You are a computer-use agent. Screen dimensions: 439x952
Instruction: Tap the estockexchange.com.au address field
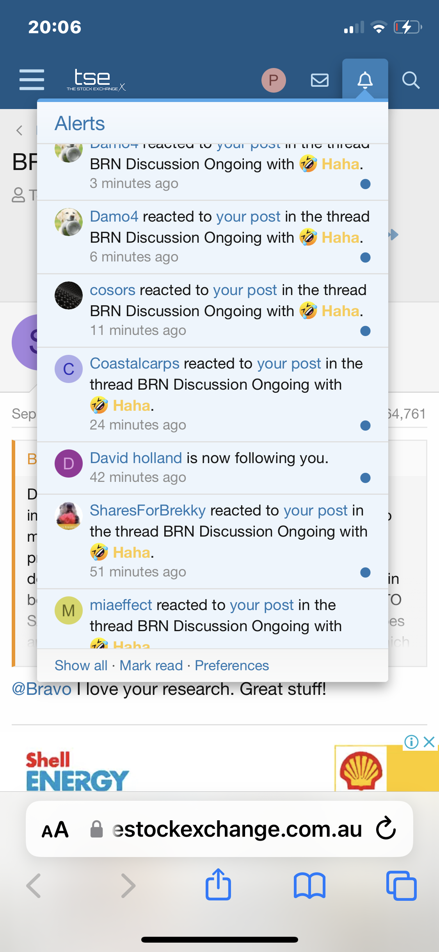pyautogui.click(x=236, y=829)
